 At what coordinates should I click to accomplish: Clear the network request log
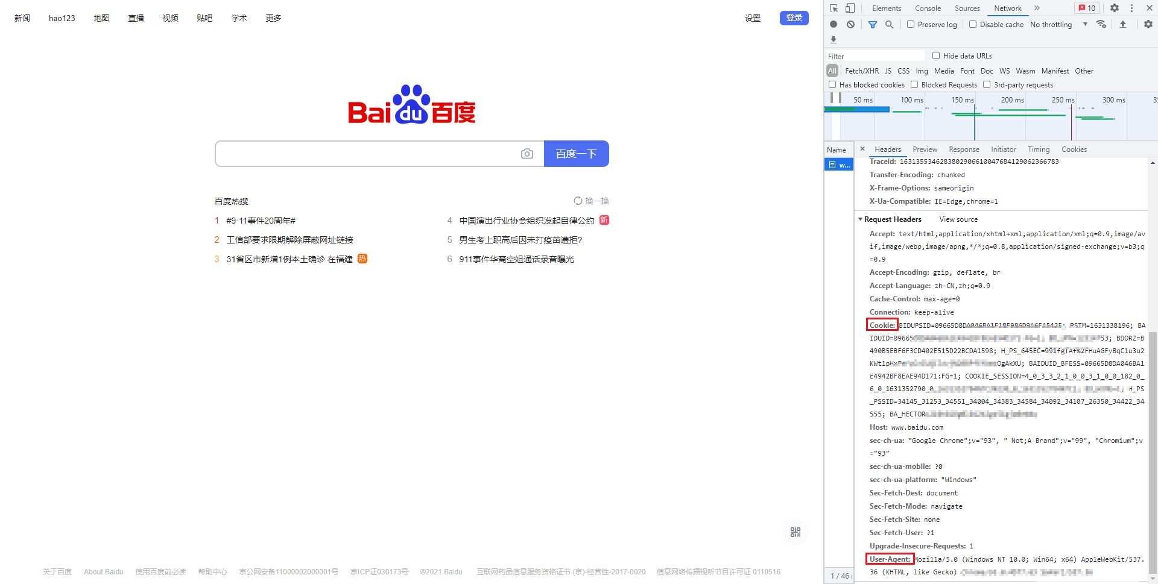(850, 24)
